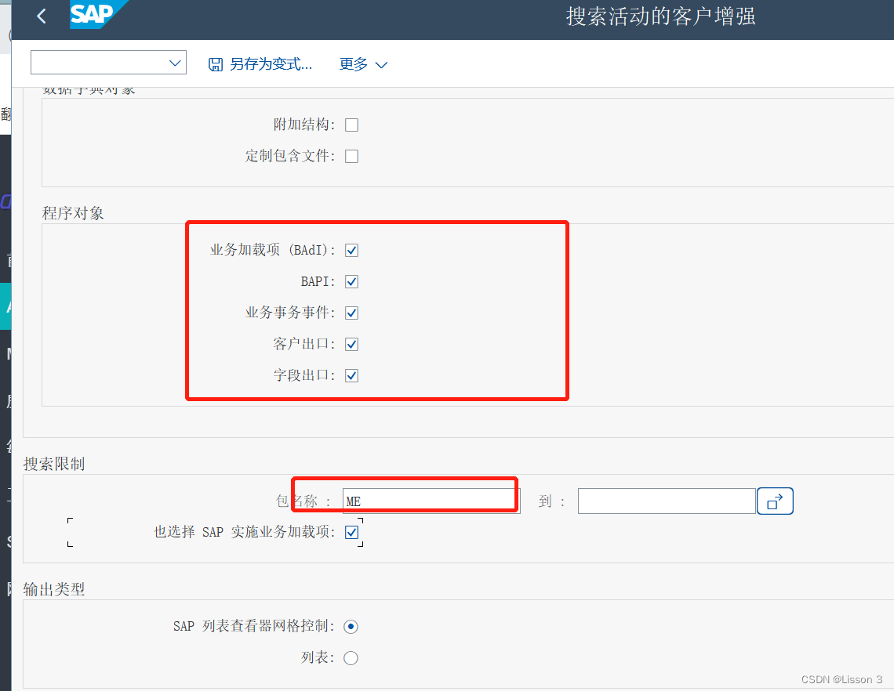The height and width of the screenshot is (691, 894).
Task: Expand the 更多 menu
Action: point(363,64)
